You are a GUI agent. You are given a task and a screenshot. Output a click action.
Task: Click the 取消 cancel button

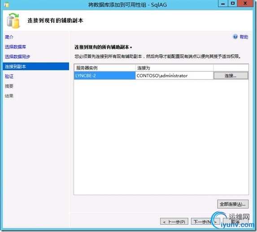click(235, 222)
